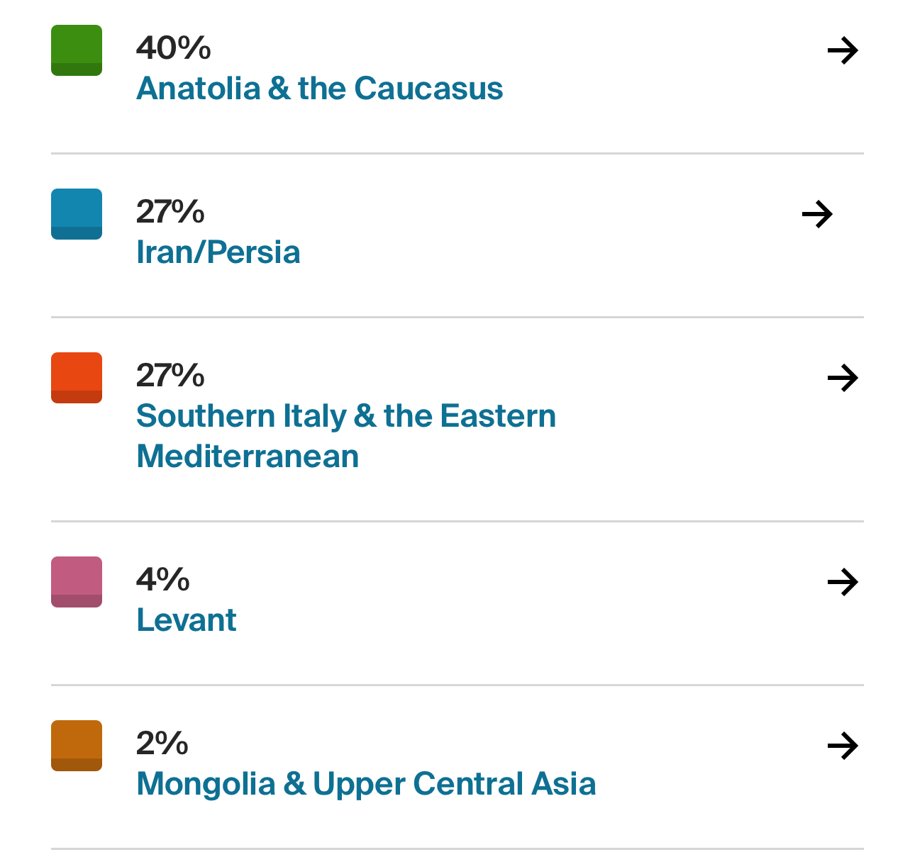
Task: Open Mongolia & Upper Central Asia link
Action: pos(366,784)
